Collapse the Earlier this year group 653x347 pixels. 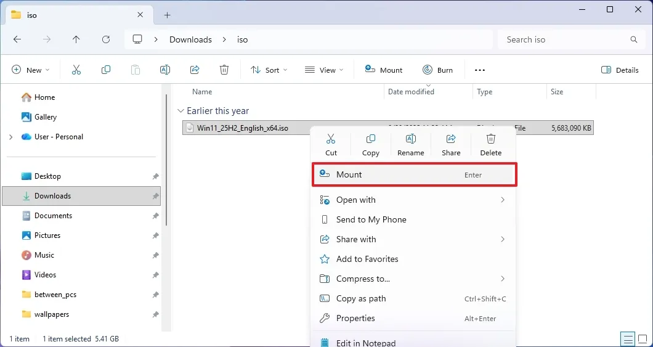click(x=180, y=111)
